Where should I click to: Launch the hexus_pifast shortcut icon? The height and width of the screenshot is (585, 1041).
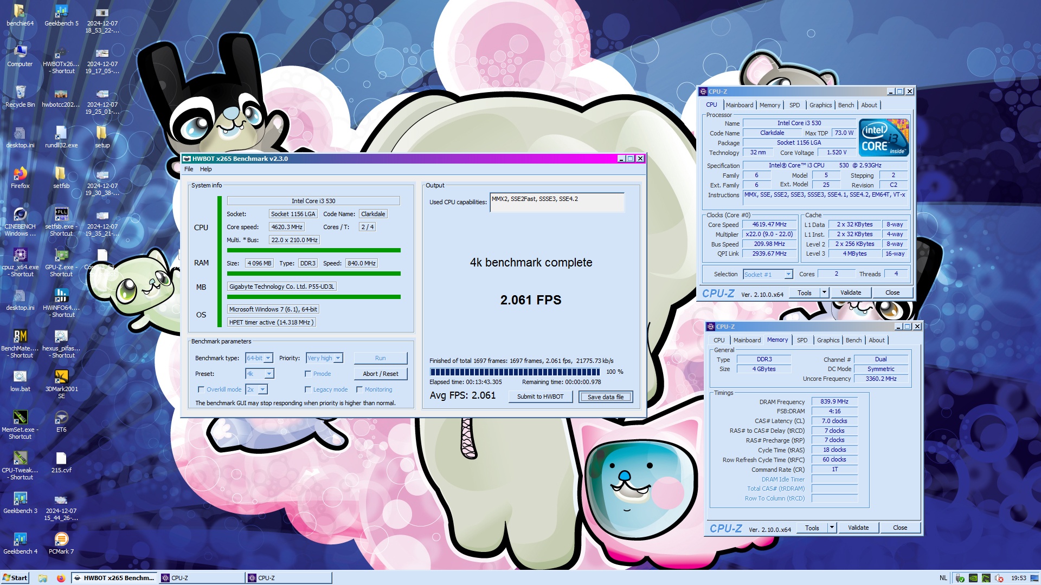(x=61, y=343)
